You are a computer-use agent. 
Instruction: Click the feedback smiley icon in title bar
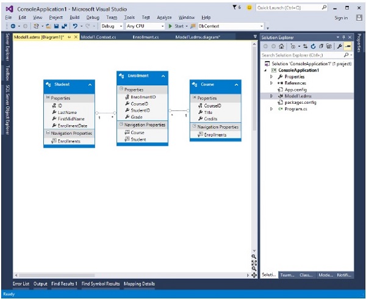click(249, 8)
